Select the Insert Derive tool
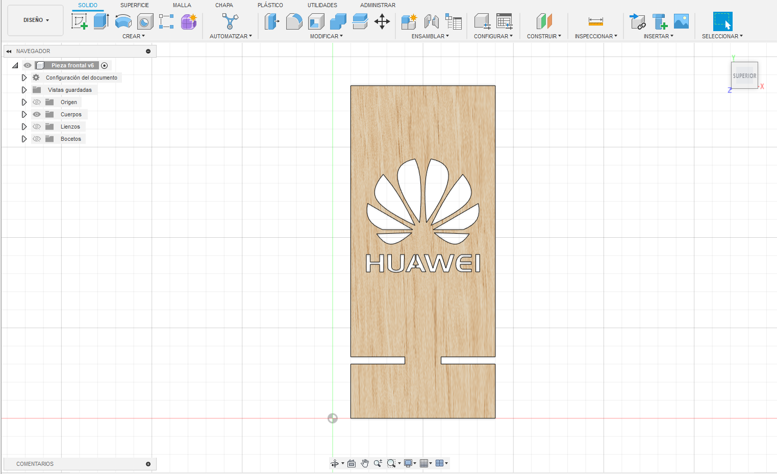This screenshot has height=474, width=777. click(x=638, y=21)
